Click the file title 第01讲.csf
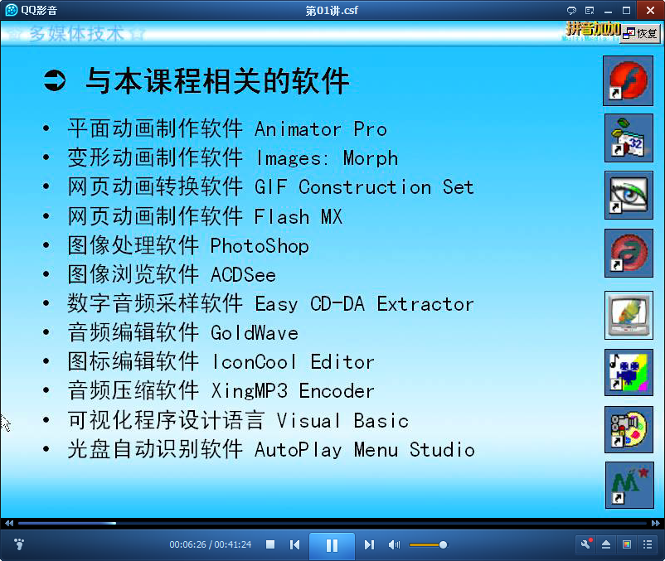Screen dimensions: 665x561 coord(332,10)
